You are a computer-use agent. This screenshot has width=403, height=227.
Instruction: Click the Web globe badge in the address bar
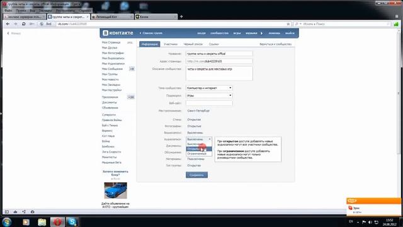tap(46, 24)
